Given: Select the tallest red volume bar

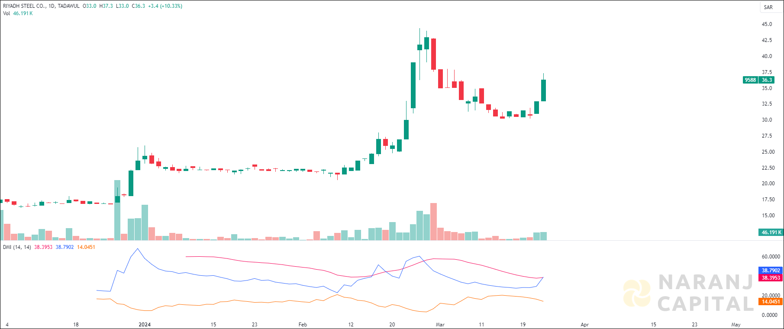Looking at the screenshot, I should (433, 222).
